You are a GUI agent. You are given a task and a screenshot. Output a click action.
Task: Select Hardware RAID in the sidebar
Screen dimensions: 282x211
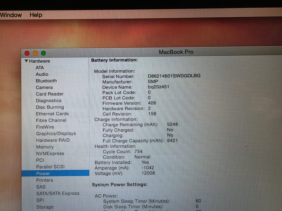tap(53, 140)
